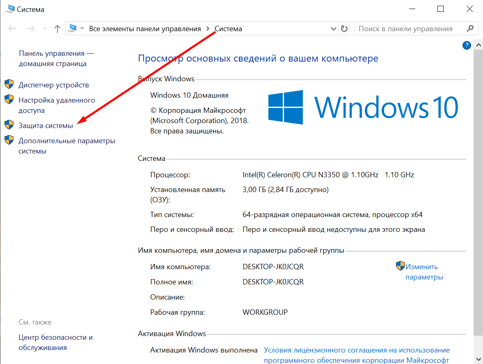Screen dimensions: 483x364
Task: Click the Система breadcrumb in address bar
Action: (228, 29)
